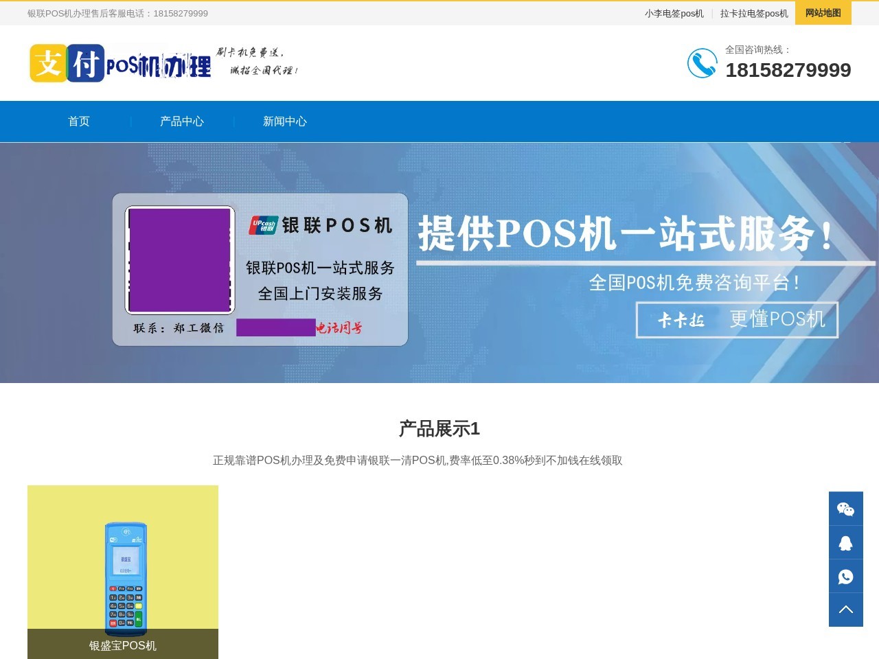879x659 pixels.
Task: Click the 刷卡机免费送 slogan text
Action: 258,61
